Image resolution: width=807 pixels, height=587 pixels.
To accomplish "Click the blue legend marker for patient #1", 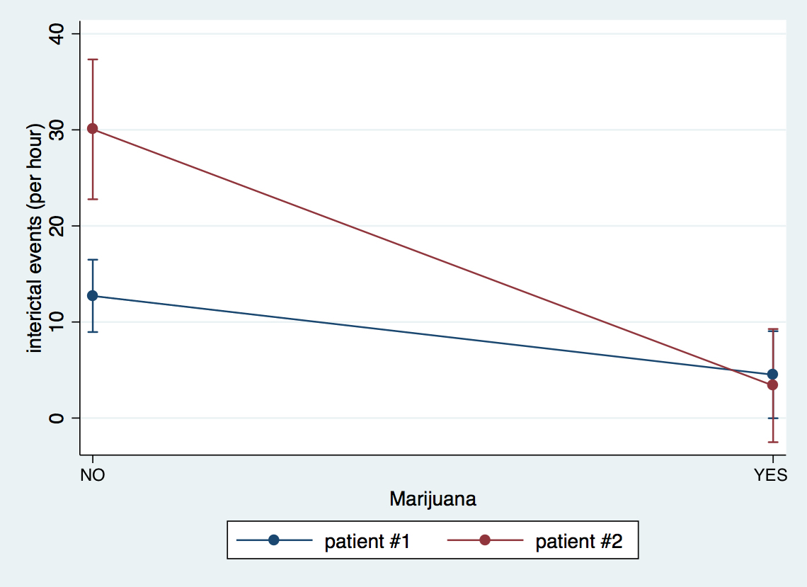I will click(274, 540).
